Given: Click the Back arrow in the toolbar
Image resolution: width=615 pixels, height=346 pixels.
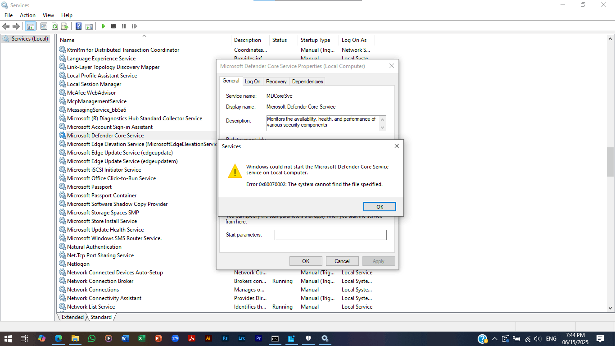Looking at the screenshot, I should [x=6, y=27].
